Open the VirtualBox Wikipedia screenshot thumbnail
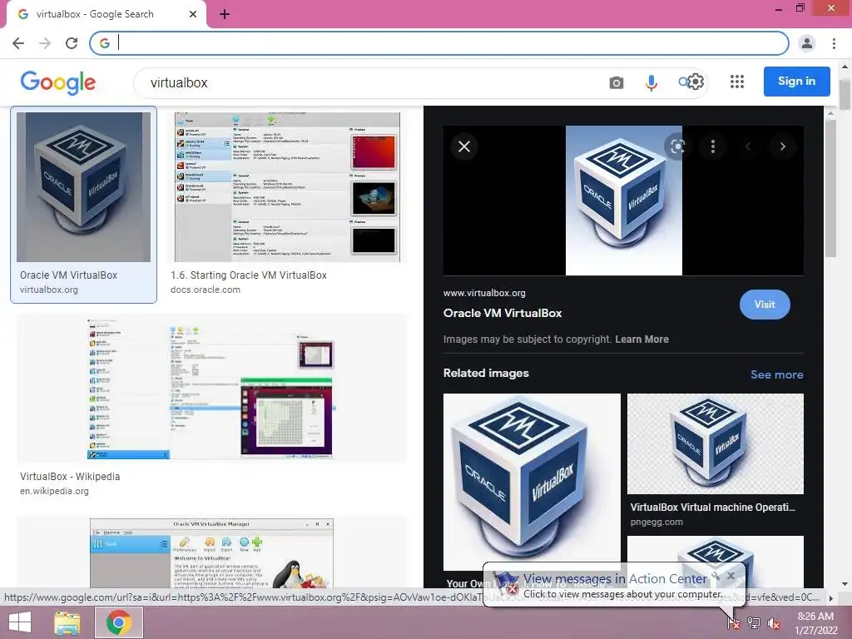The width and height of the screenshot is (852, 639). 211,389
